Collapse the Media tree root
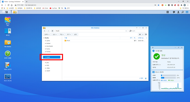 44,38
